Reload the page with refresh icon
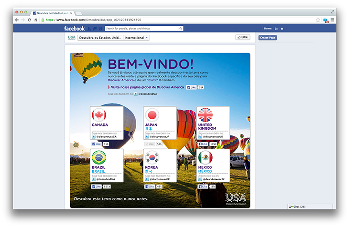The height and width of the screenshot is (227, 349). pyautogui.click(x=29, y=20)
